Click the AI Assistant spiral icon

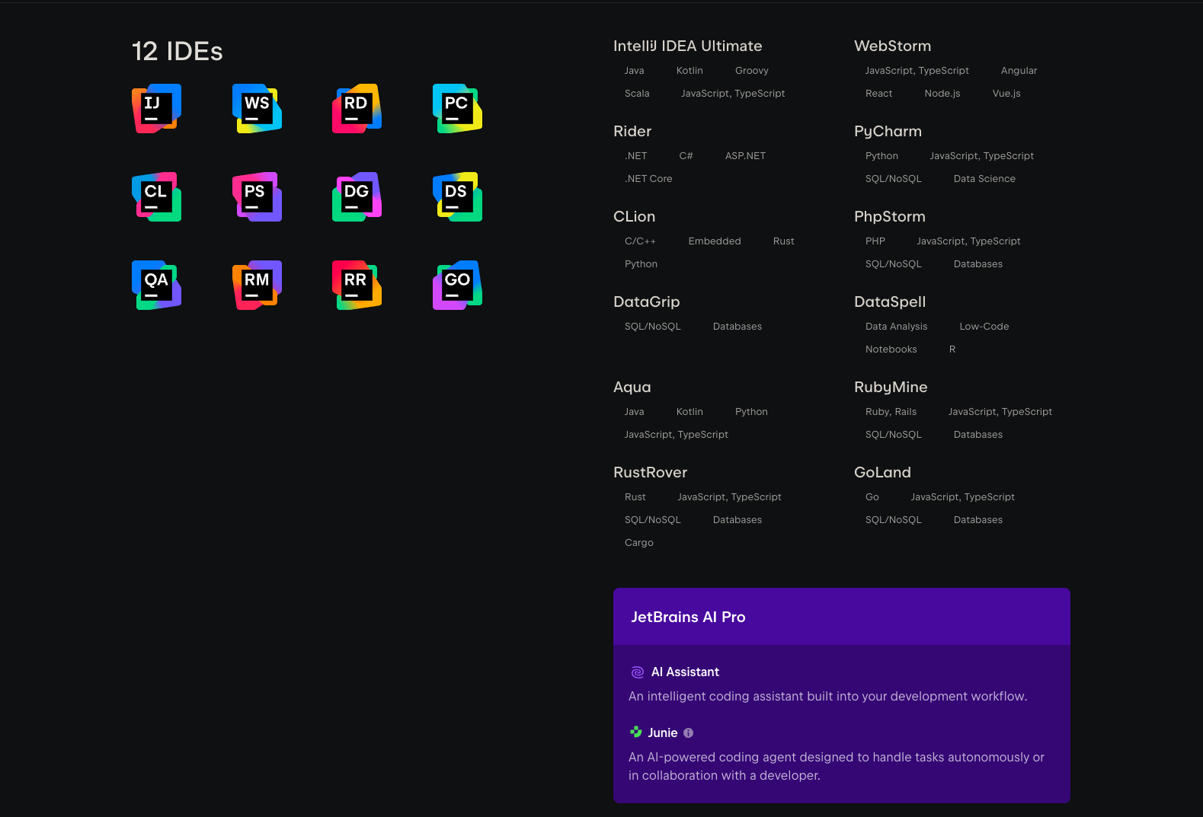(638, 672)
